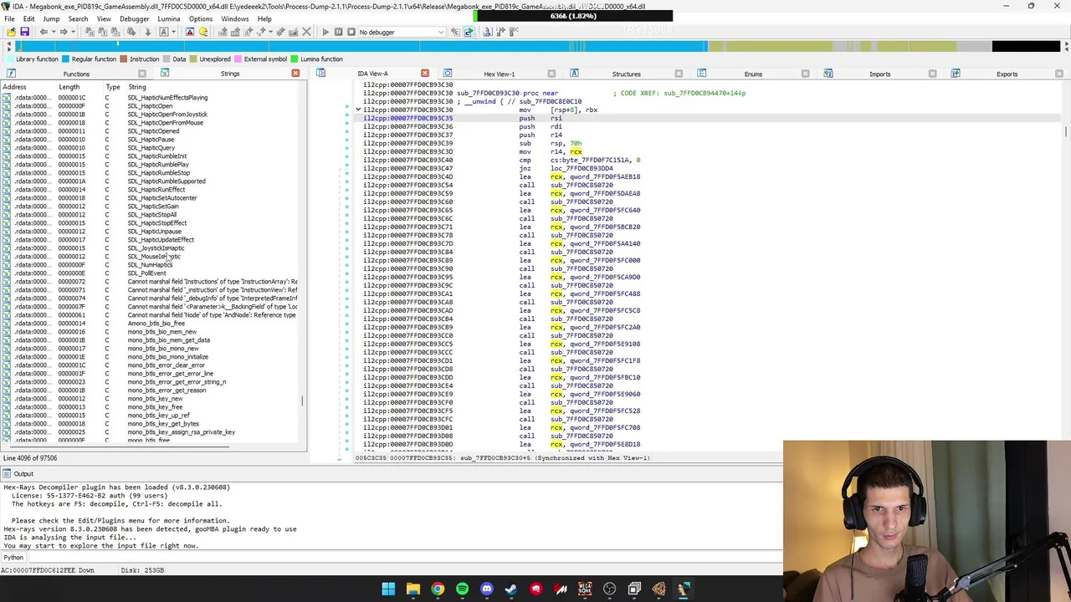Select the SDL_HapticRumbleInit string row
This screenshot has height=602, width=1071.
[151, 156]
